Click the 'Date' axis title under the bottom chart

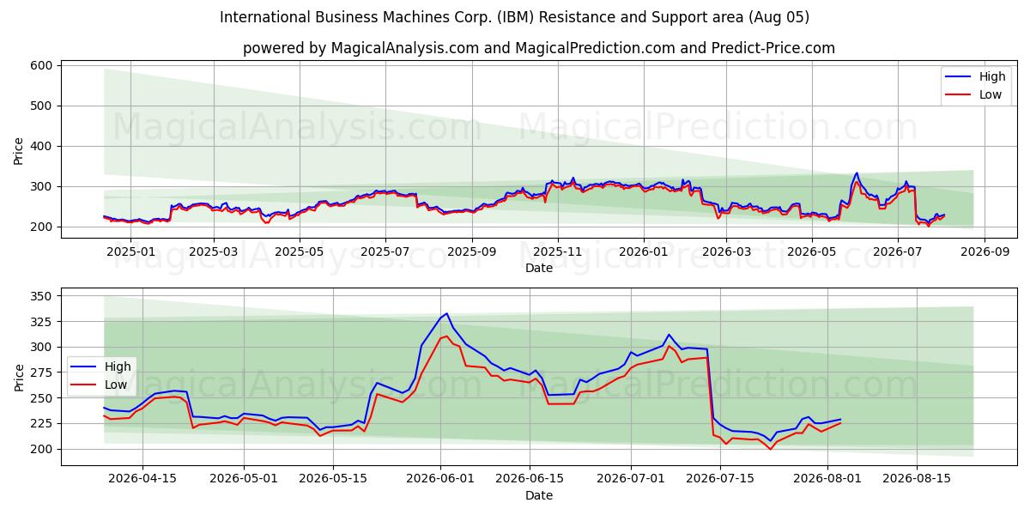[x=539, y=495]
